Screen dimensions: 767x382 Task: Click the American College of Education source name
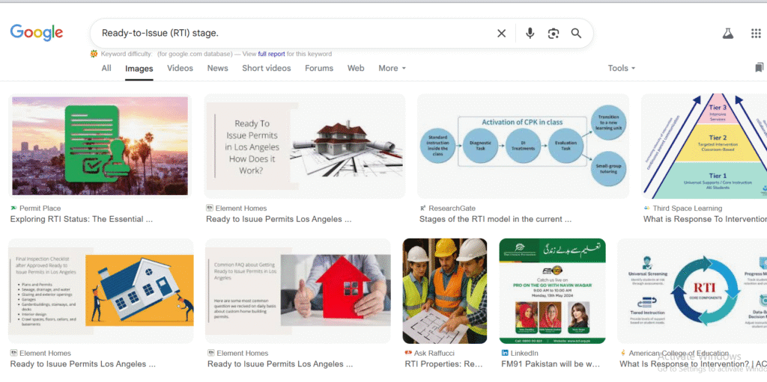click(679, 353)
